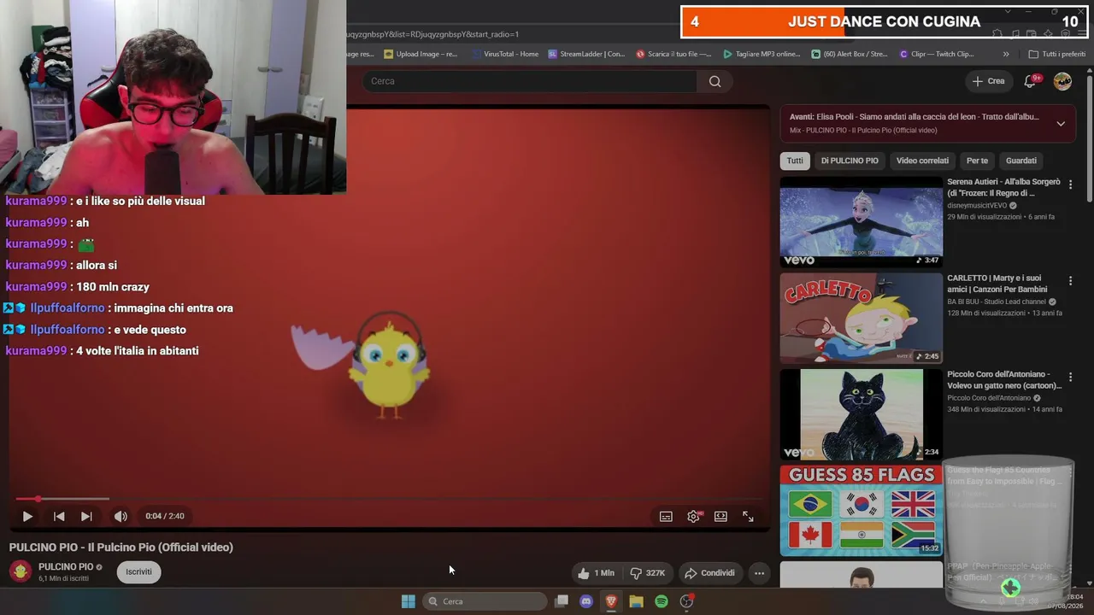Open Tagliare MP3 online bookmark

coord(762,54)
